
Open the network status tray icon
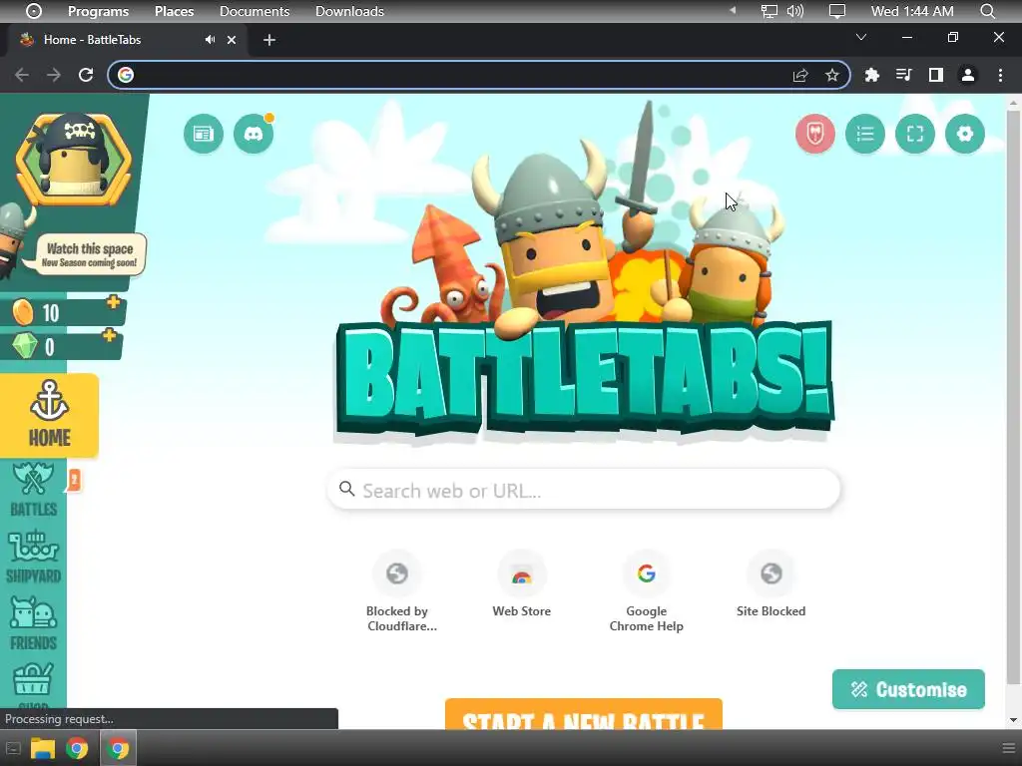(x=769, y=11)
